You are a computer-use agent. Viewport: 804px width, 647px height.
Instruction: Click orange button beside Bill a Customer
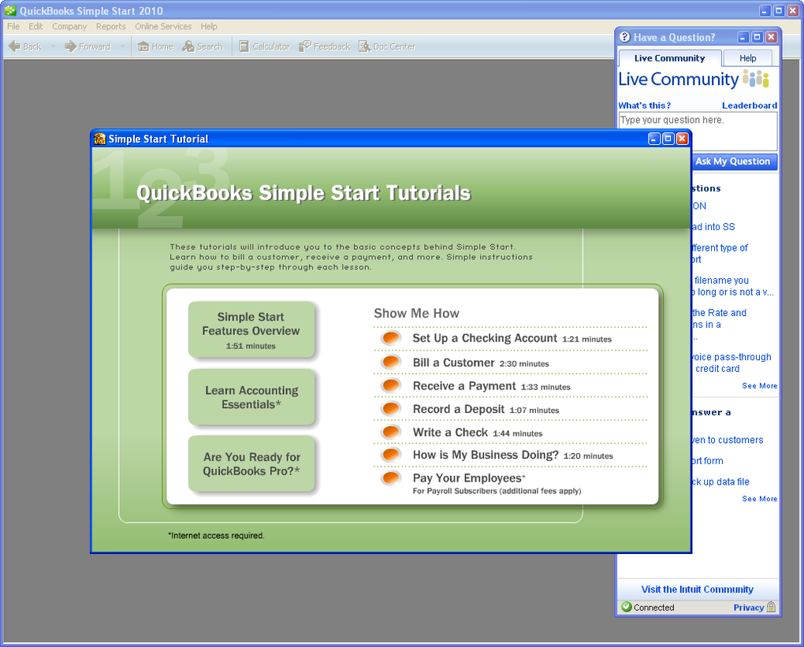[x=391, y=363]
